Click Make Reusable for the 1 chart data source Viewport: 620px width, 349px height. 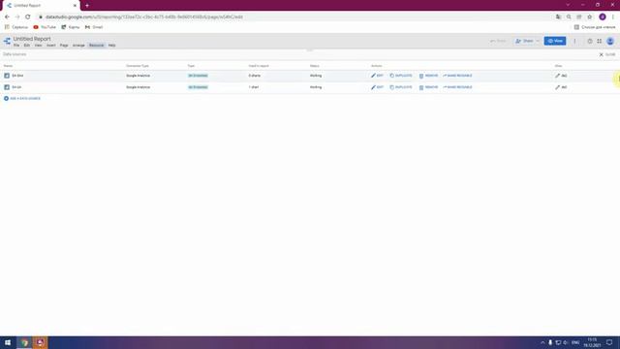457,87
